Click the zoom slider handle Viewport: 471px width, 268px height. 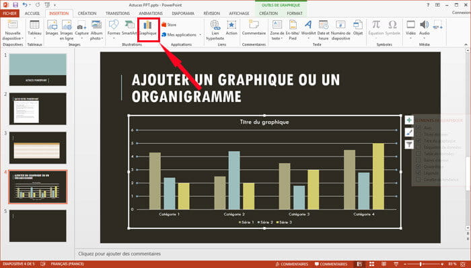click(421, 264)
